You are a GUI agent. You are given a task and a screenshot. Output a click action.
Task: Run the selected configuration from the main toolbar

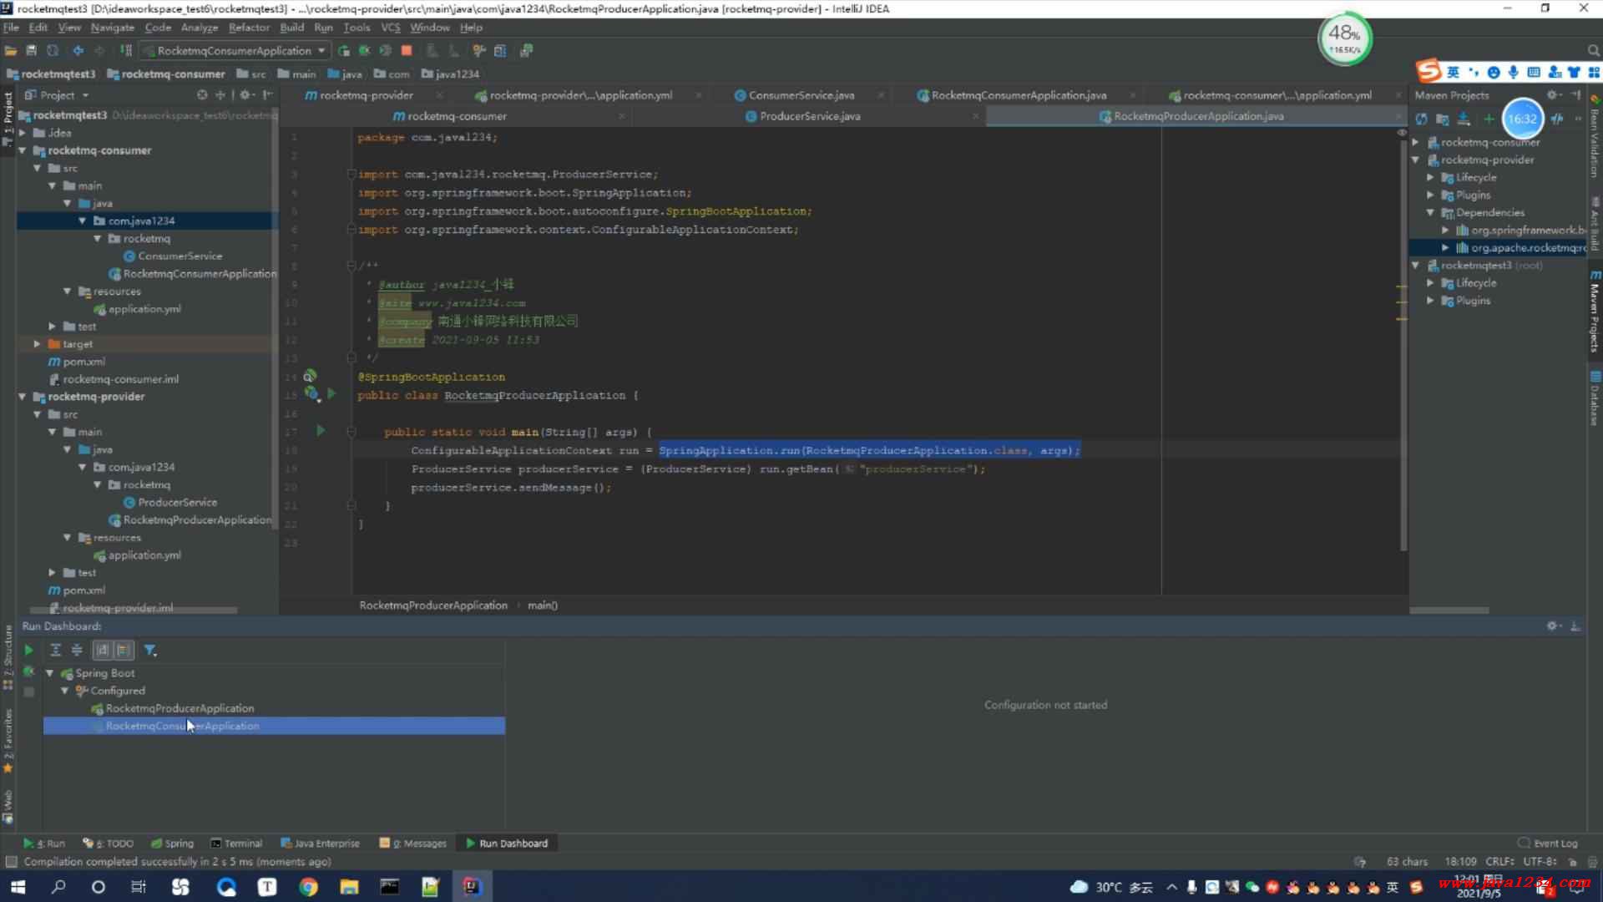344,51
